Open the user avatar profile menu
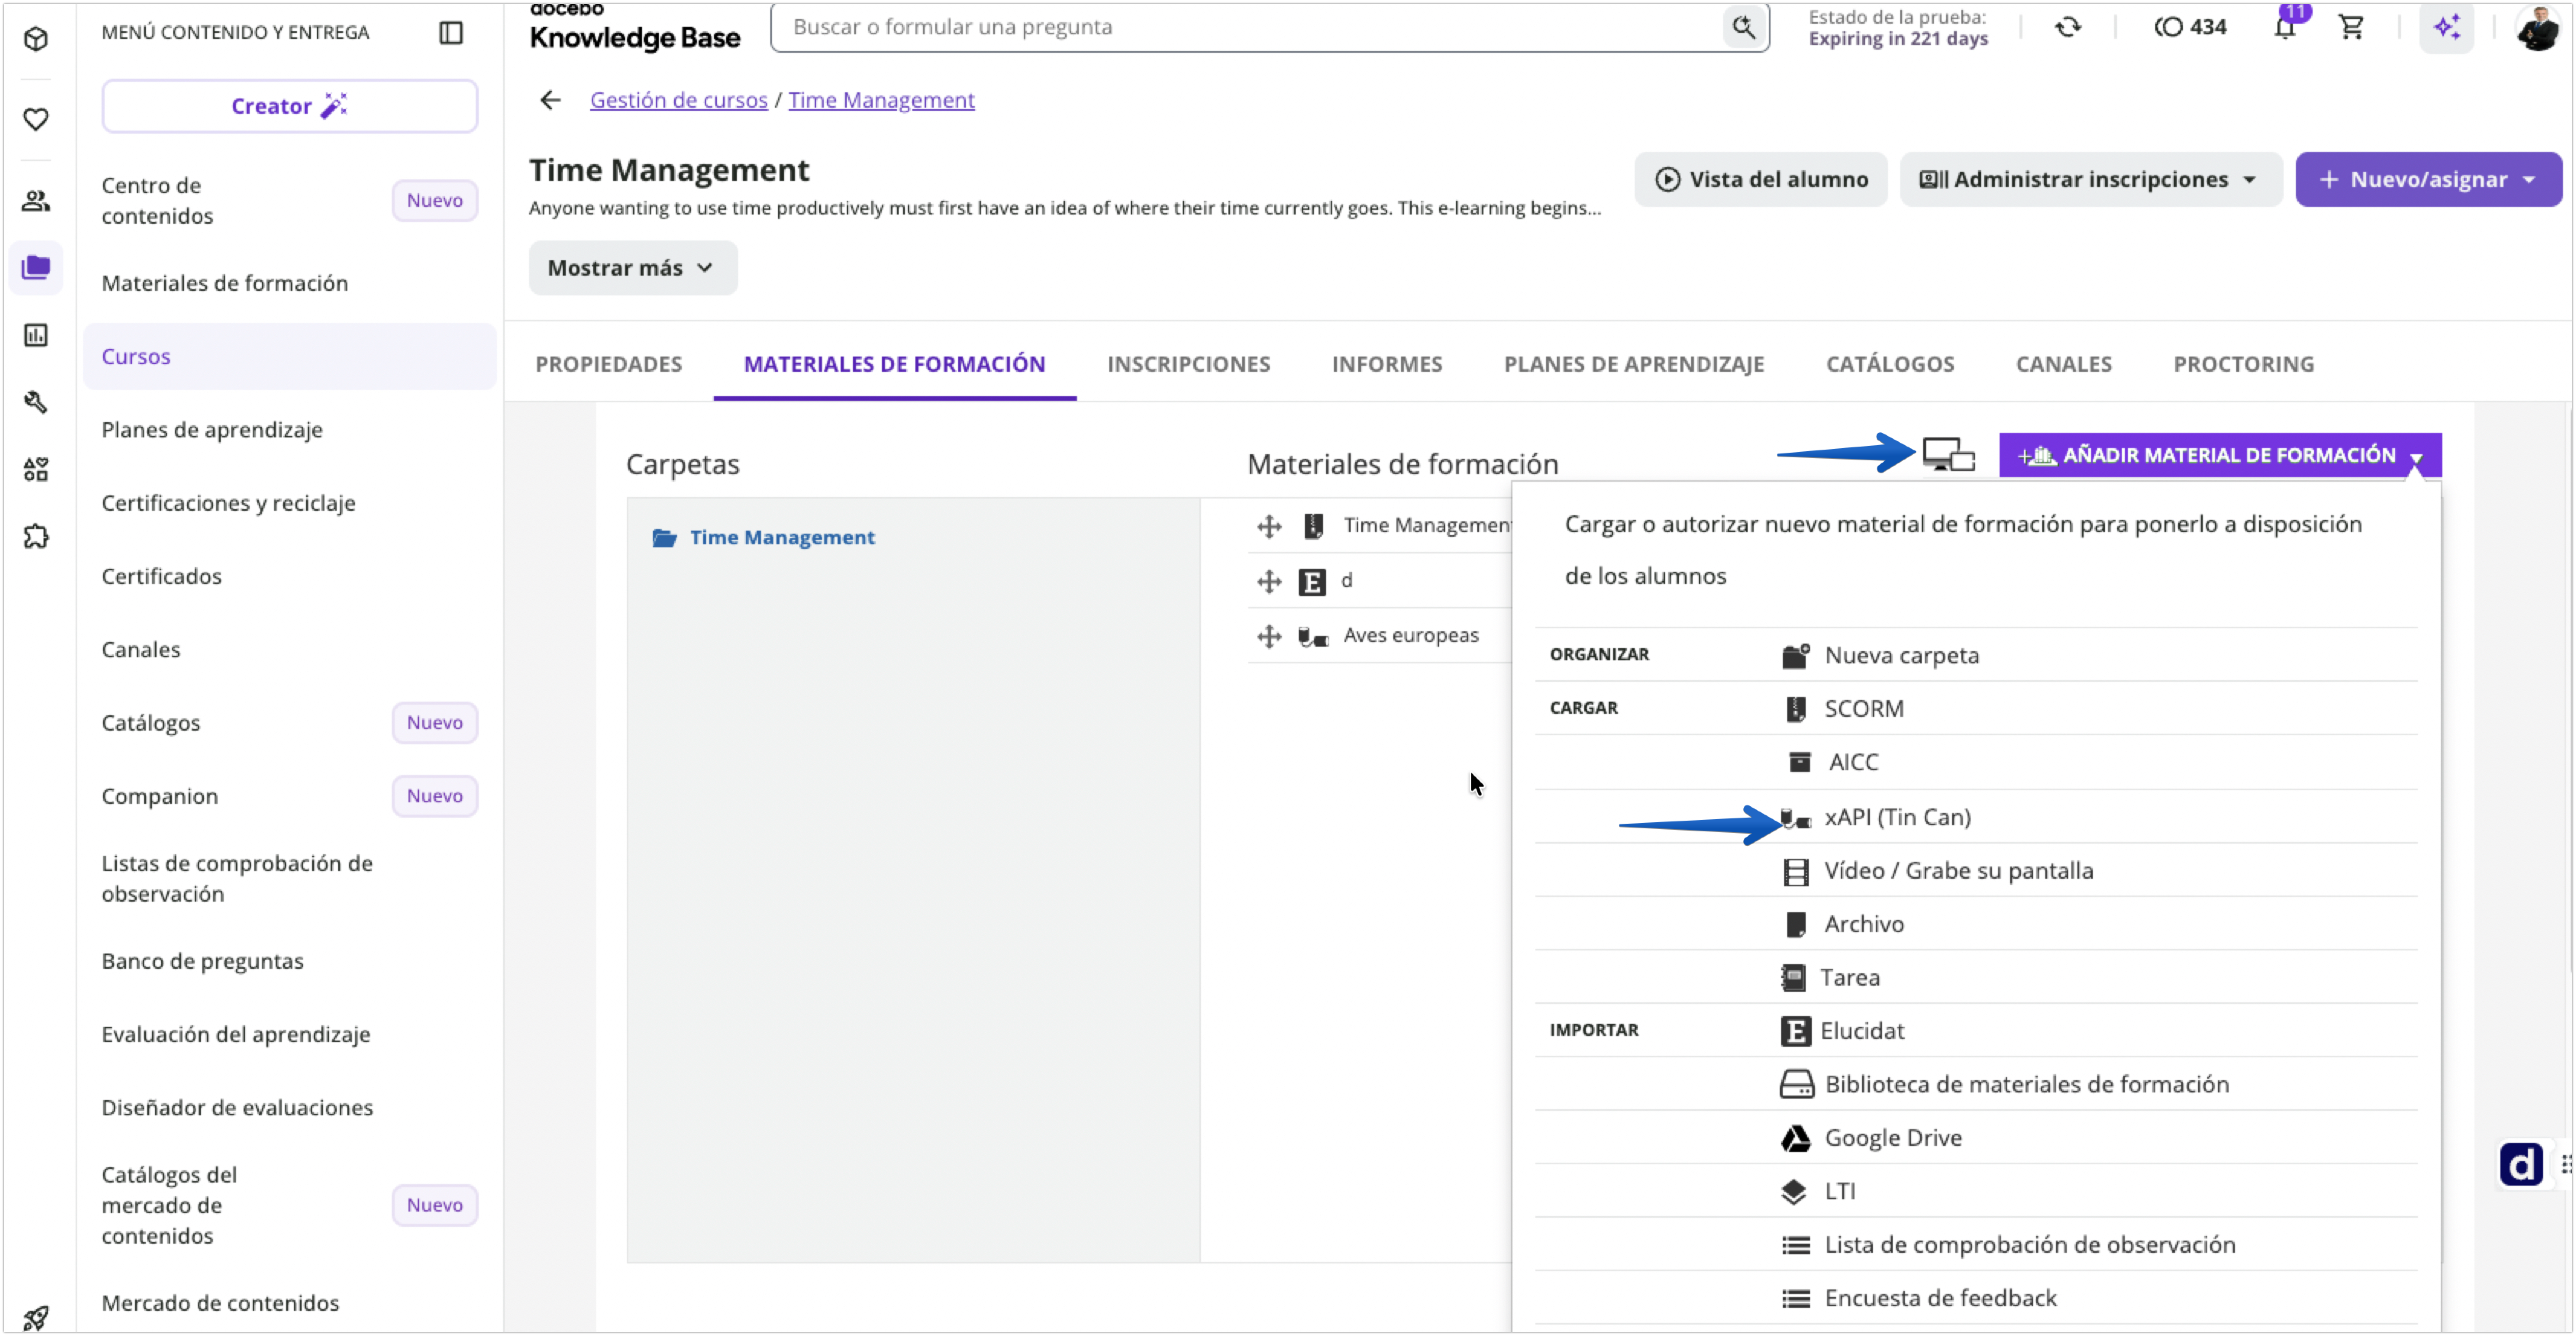The height and width of the screenshot is (1336, 2576). point(2537,27)
